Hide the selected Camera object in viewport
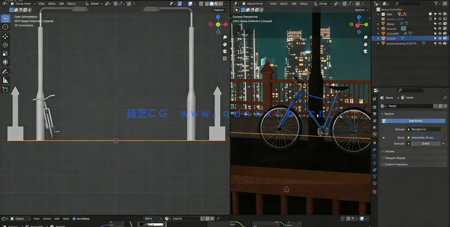The image size is (450, 227). coord(440,38)
